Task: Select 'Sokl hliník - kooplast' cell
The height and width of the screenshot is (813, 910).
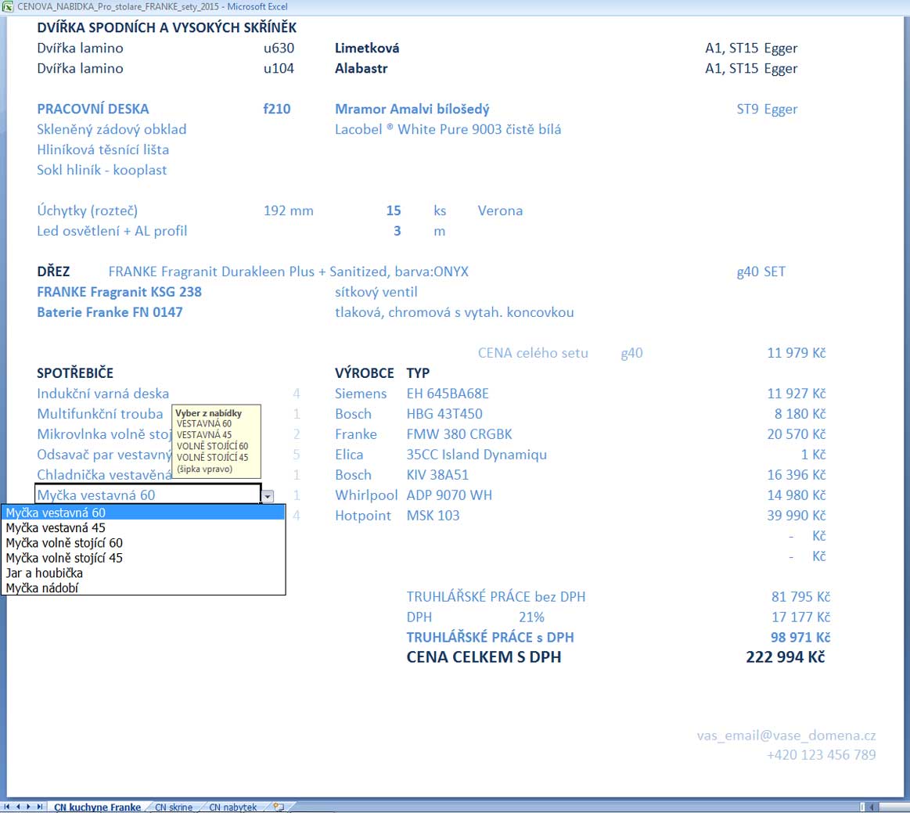Action: point(102,170)
